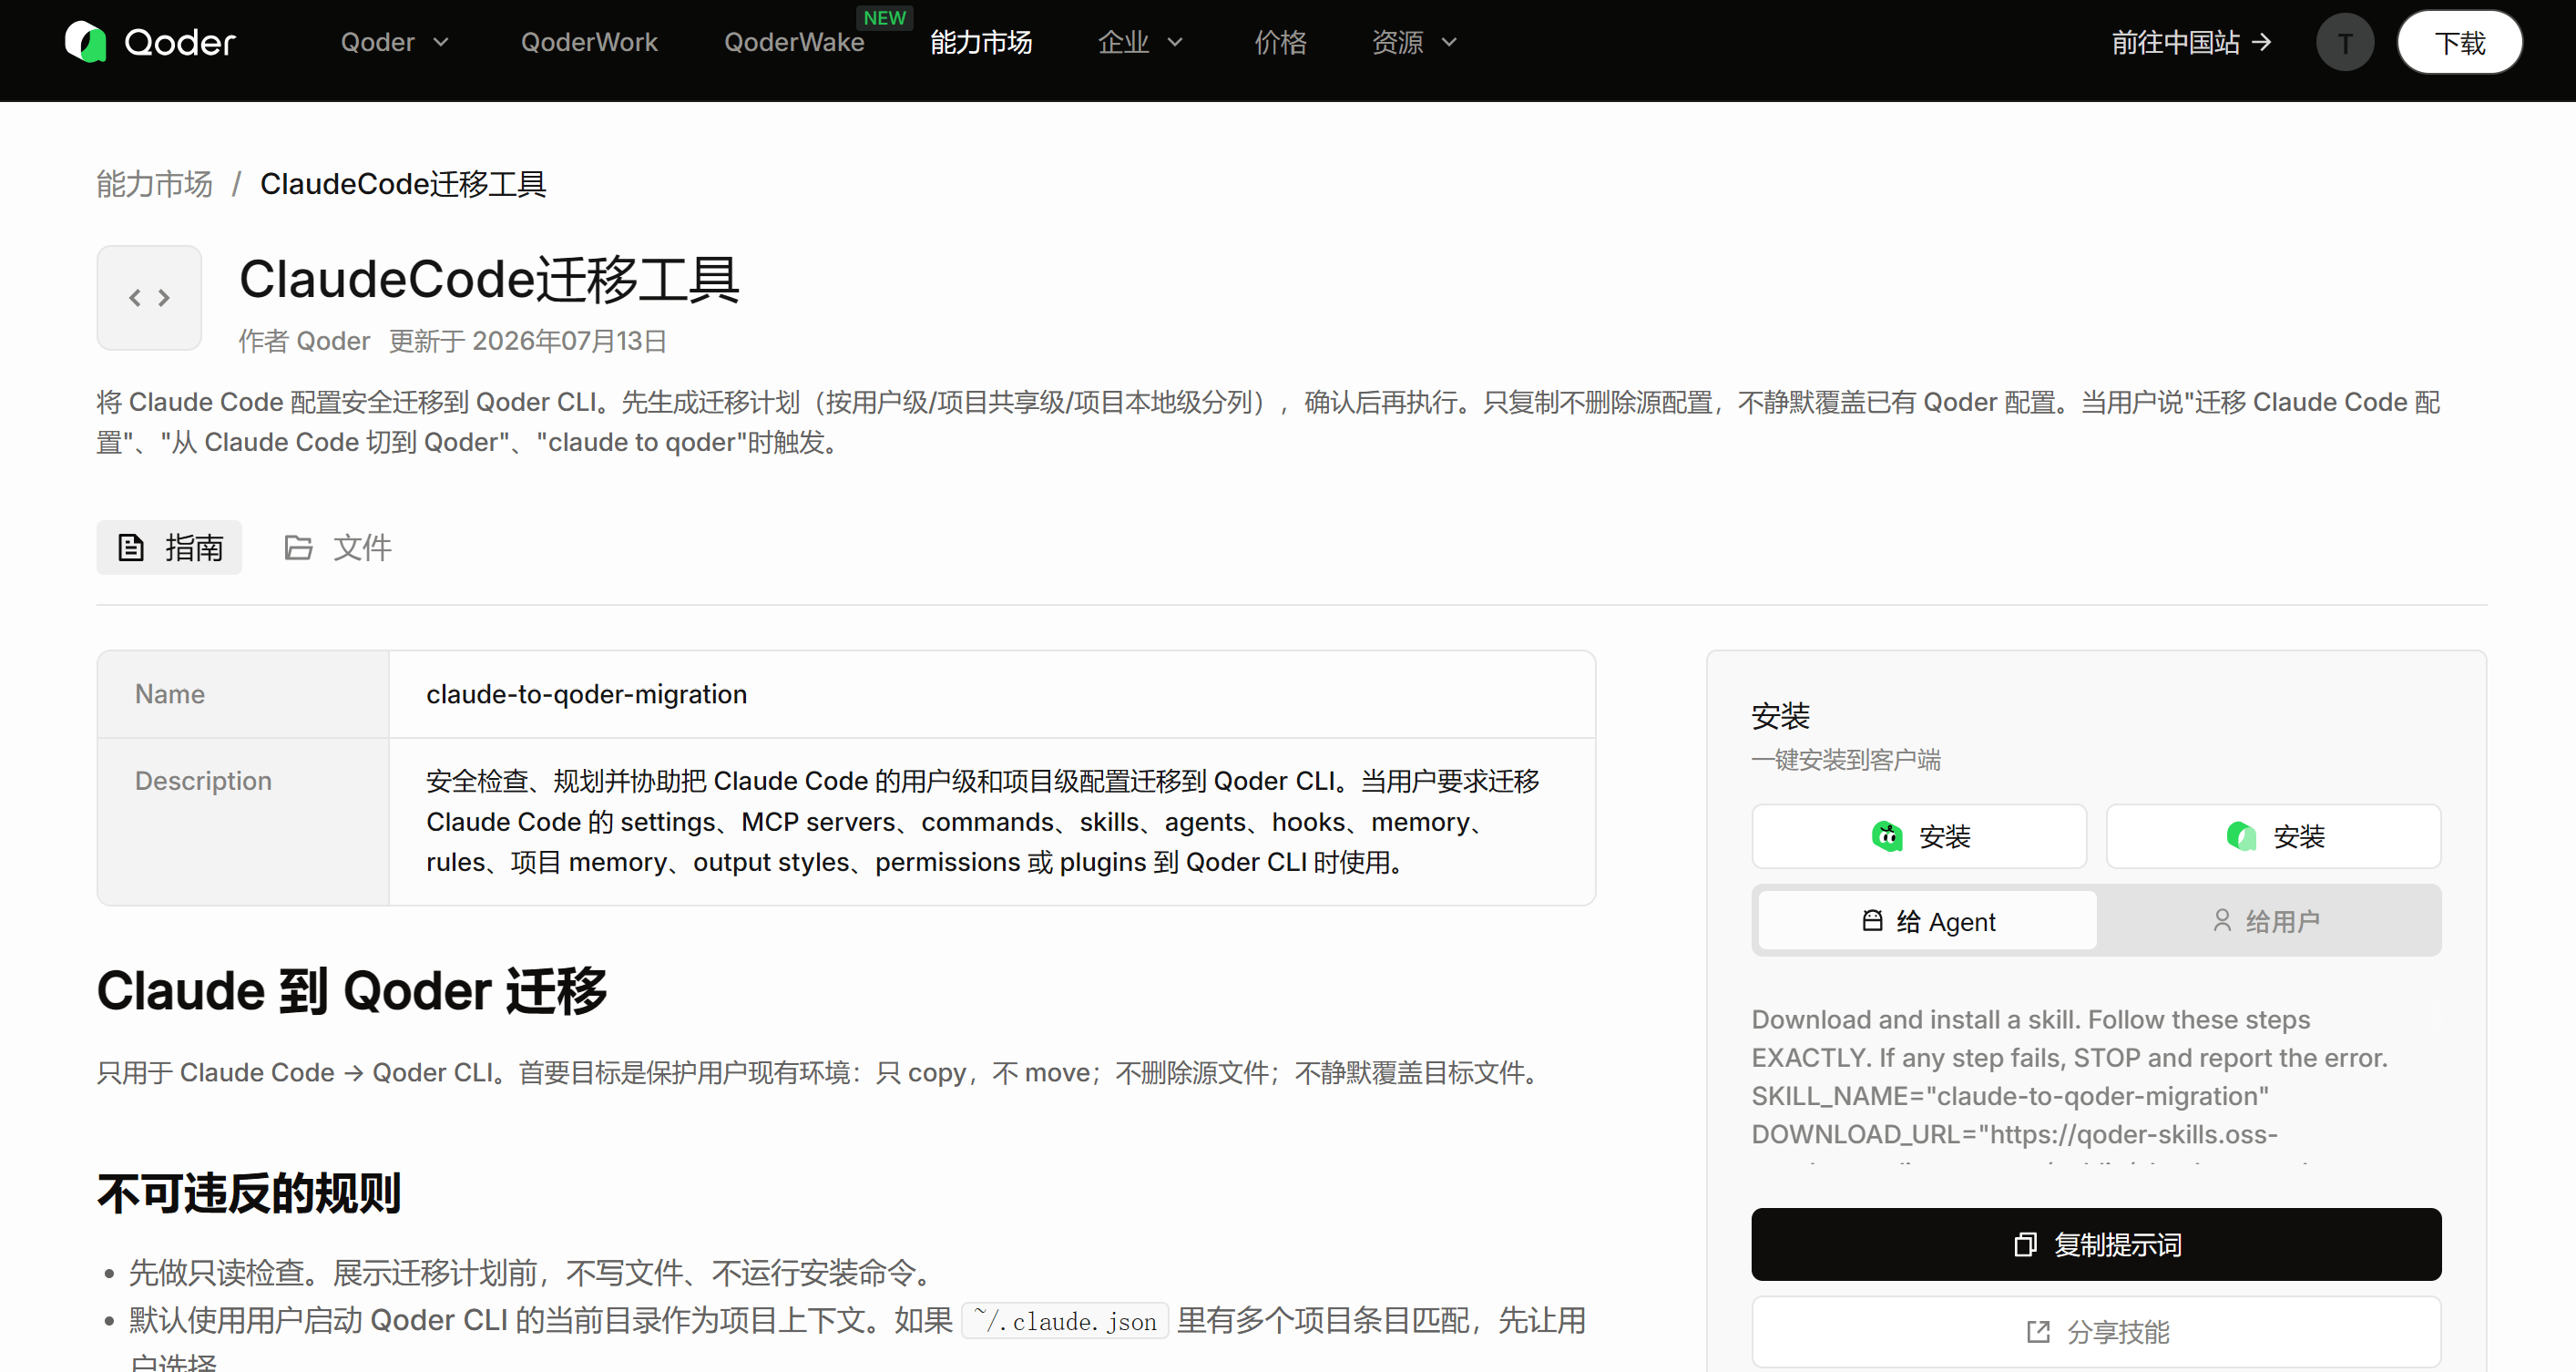Expand the 资源 dropdown
The width and height of the screenshot is (2576, 1372).
coord(1415,42)
